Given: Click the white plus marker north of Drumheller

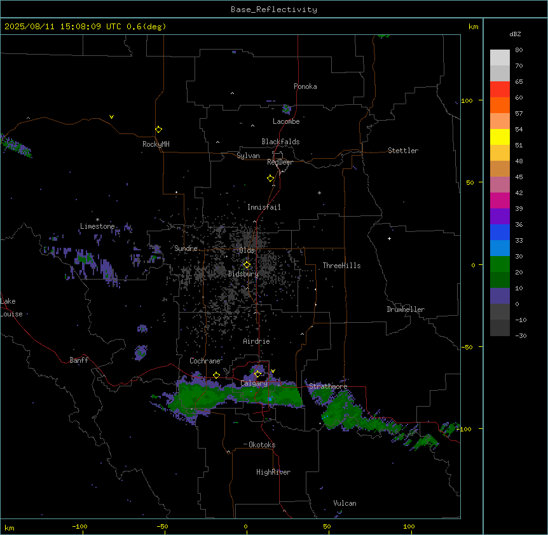Looking at the screenshot, I should pos(389,238).
